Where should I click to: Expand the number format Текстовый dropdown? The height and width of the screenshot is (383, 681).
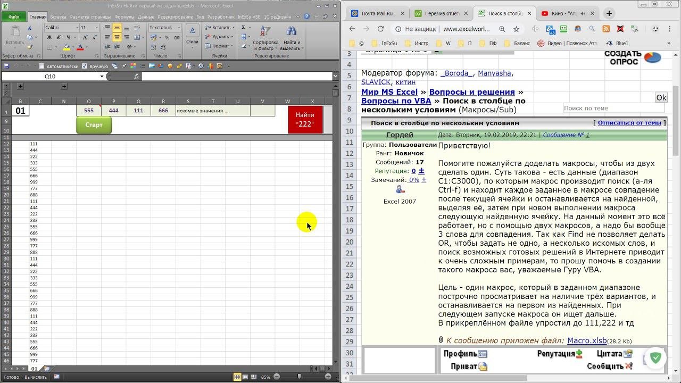click(178, 28)
